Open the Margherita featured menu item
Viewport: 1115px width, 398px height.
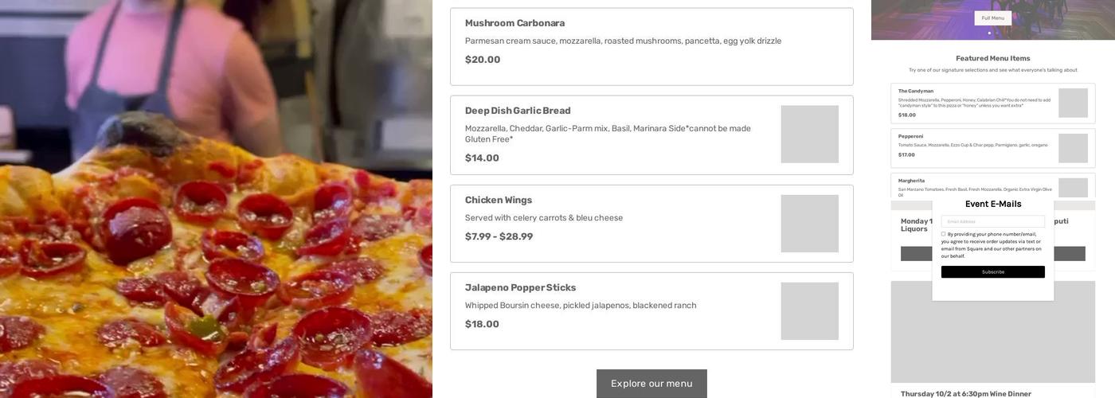(912, 181)
